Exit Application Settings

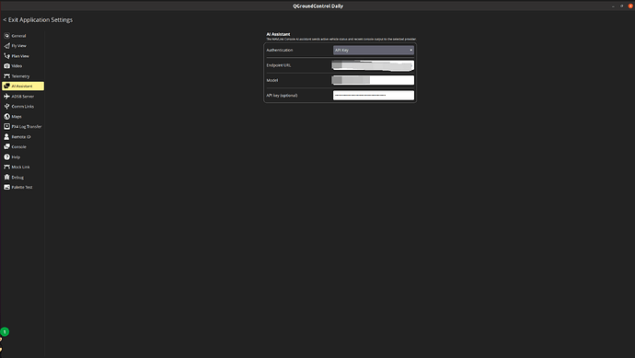point(38,20)
